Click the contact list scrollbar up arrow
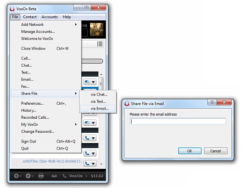Viewport: 242px width, 188px height. 101,74
